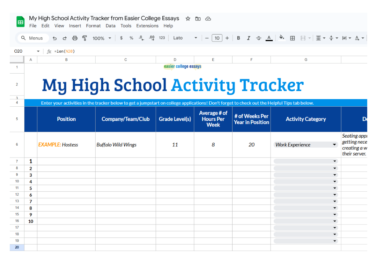Viewport: 377px width, 267px height.
Task: Toggle bold formatting
Action: point(238,38)
